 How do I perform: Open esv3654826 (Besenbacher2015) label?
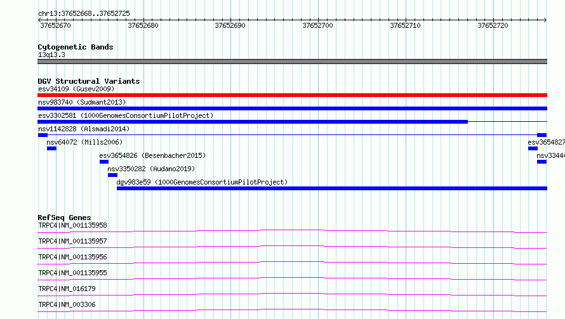152,155
